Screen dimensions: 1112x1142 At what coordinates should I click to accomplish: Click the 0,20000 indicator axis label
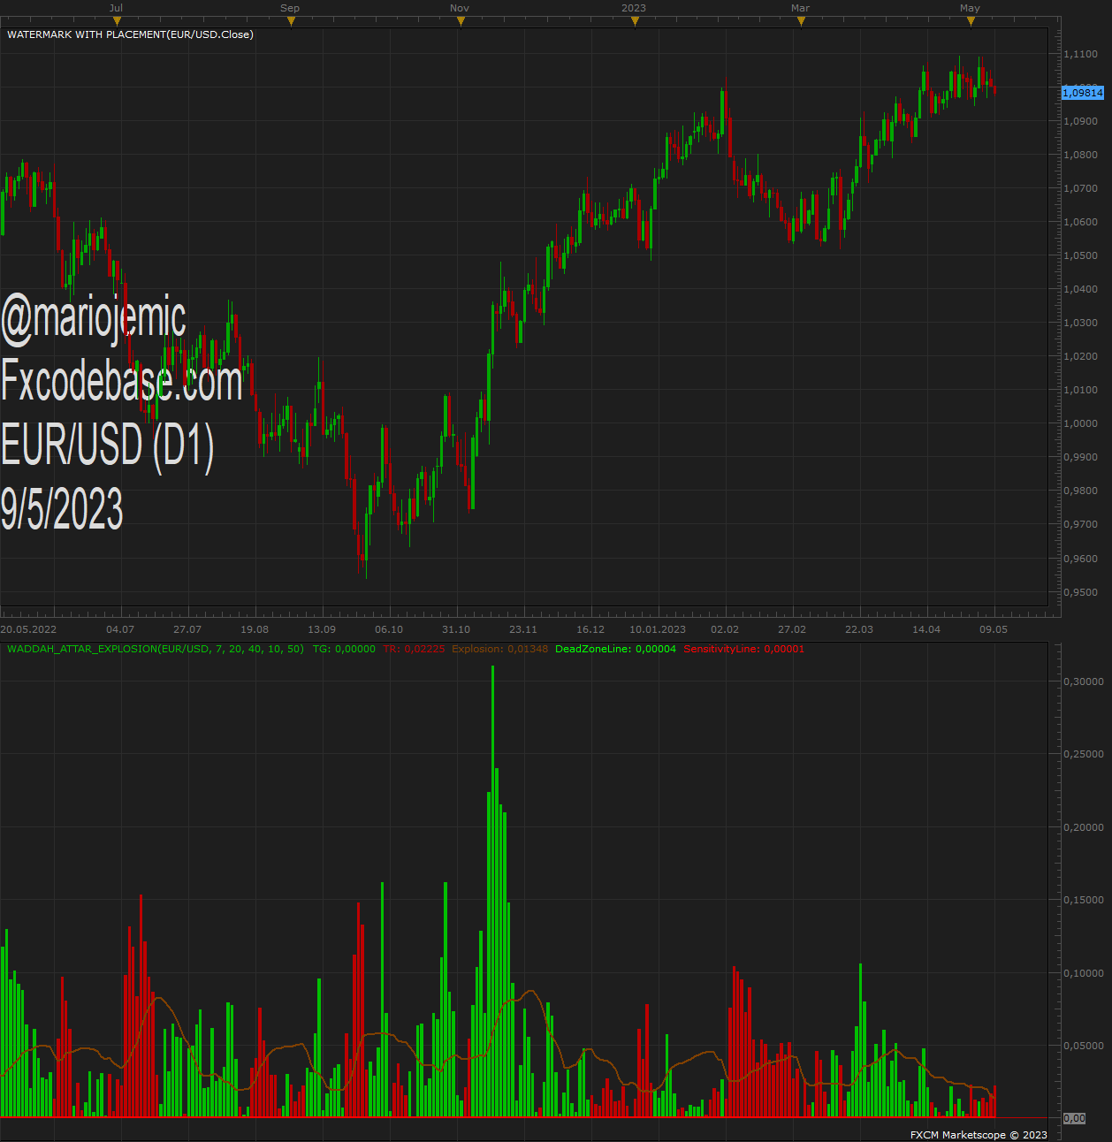pyautogui.click(x=1084, y=827)
